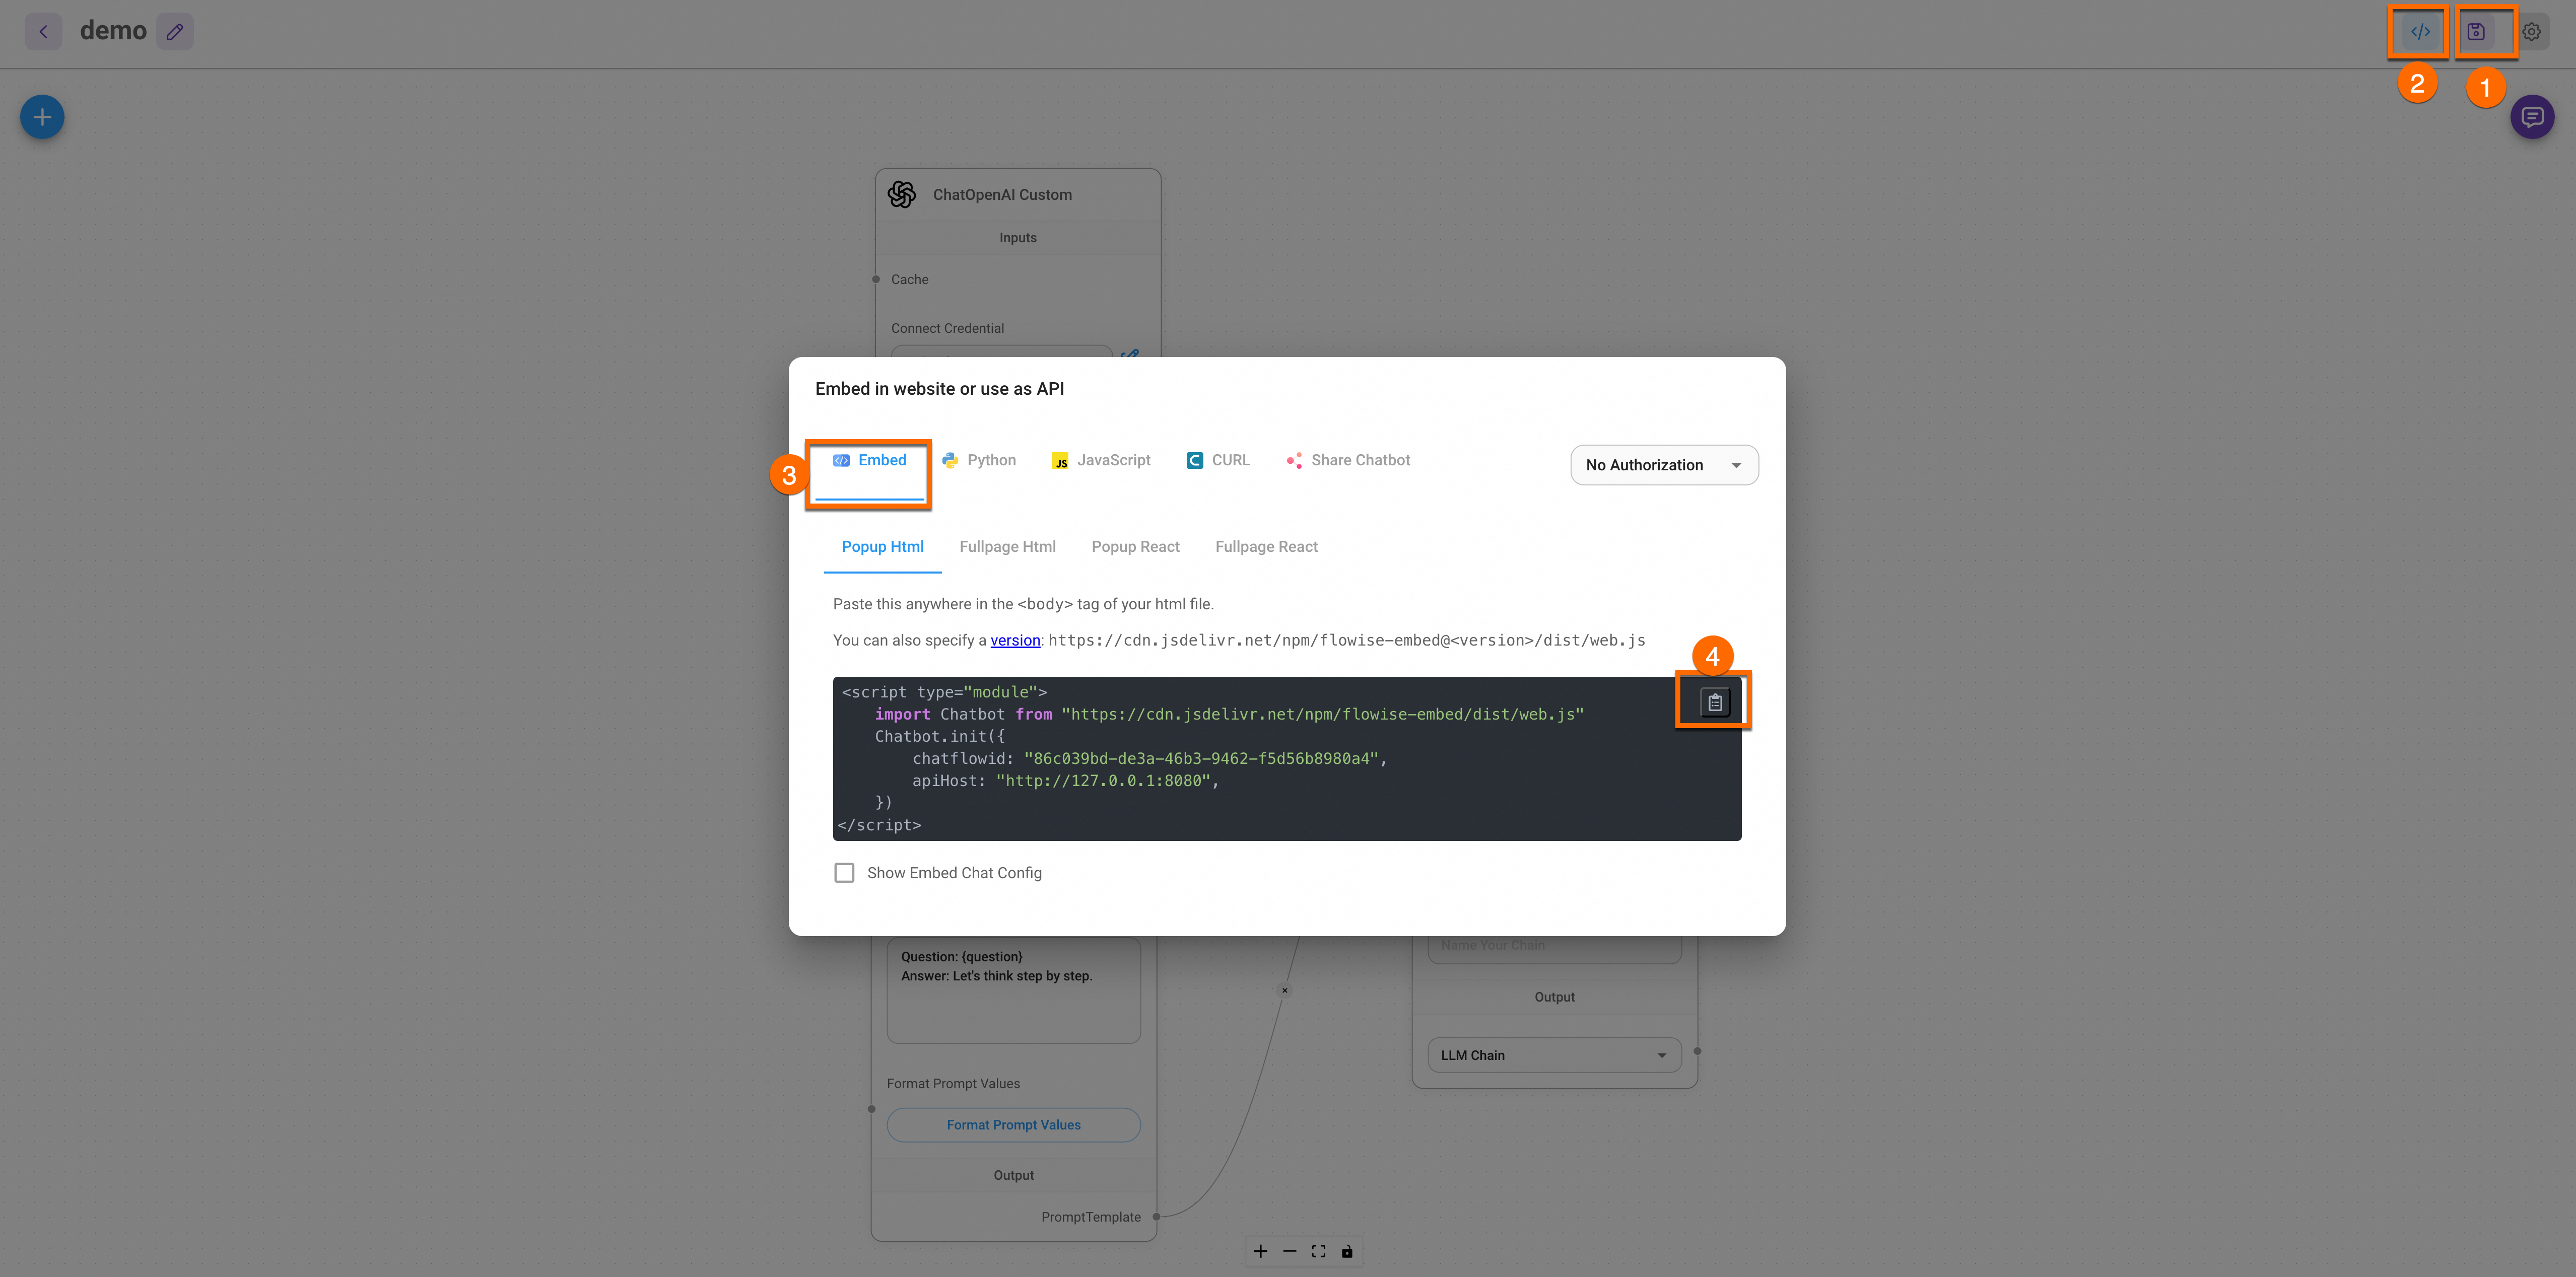Image resolution: width=2576 pixels, height=1277 pixels.
Task: Select the CURL tab
Action: [1218, 460]
